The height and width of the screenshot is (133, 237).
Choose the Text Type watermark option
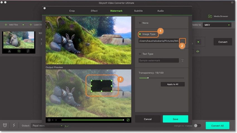[140, 54]
